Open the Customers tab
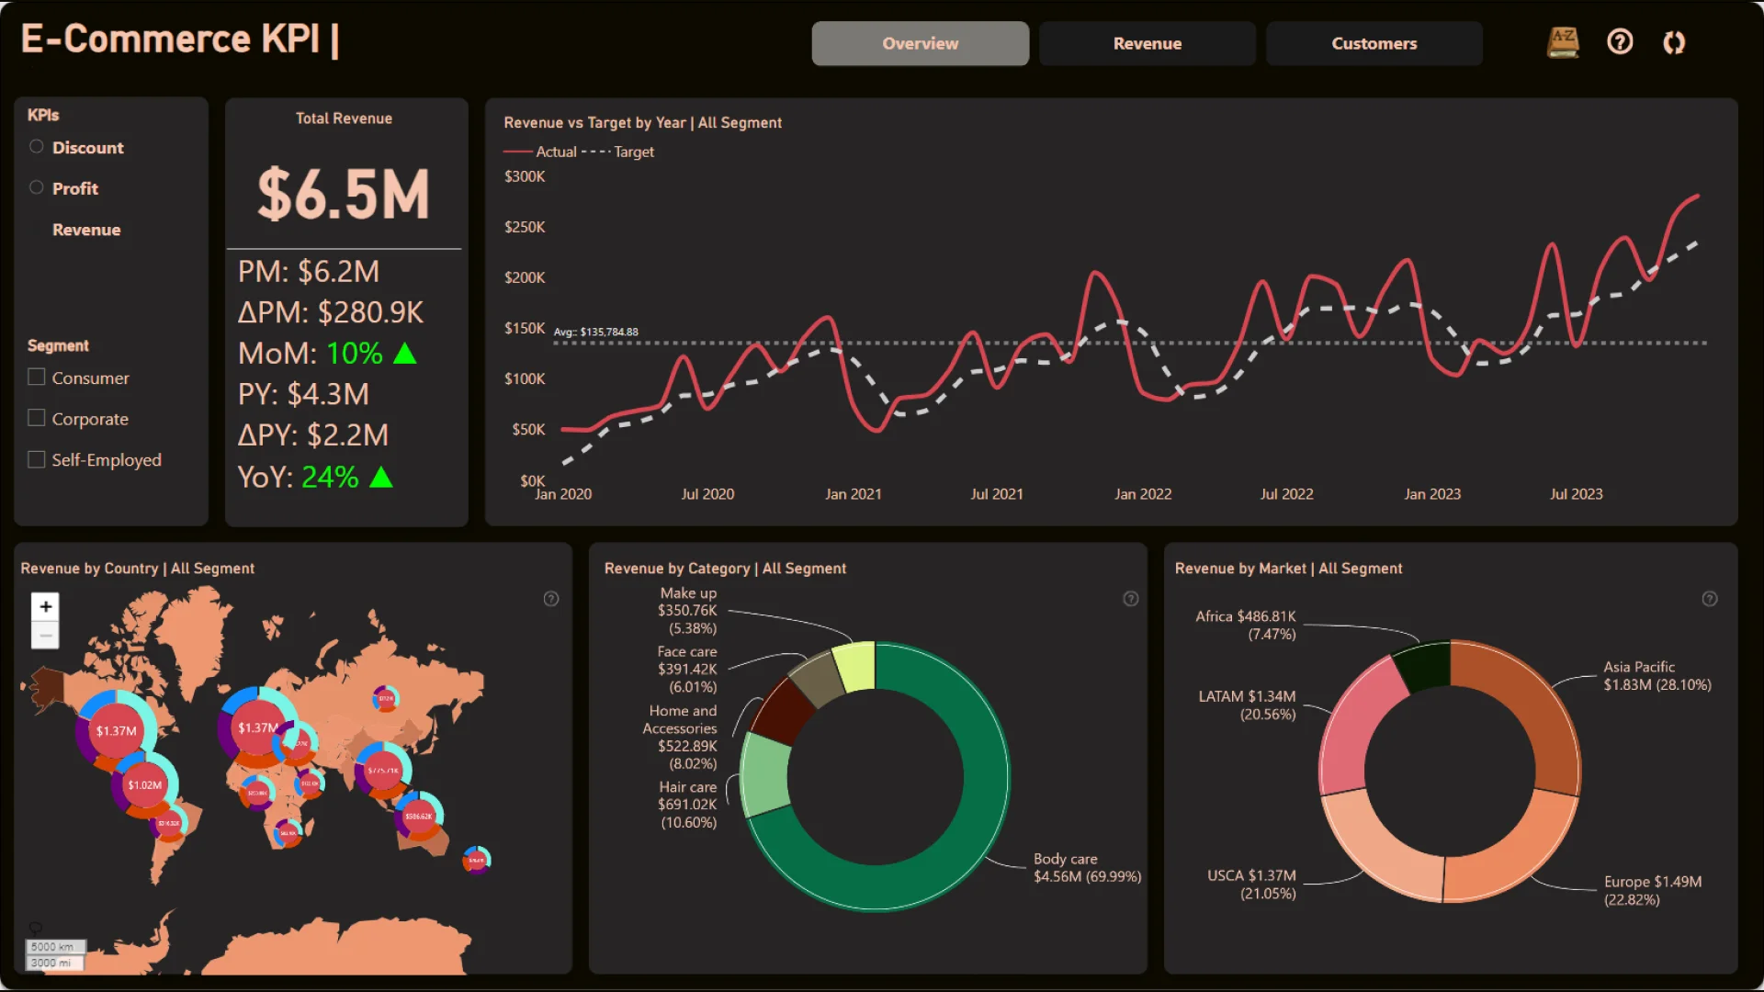The width and height of the screenshot is (1764, 992). point(1374,43)
